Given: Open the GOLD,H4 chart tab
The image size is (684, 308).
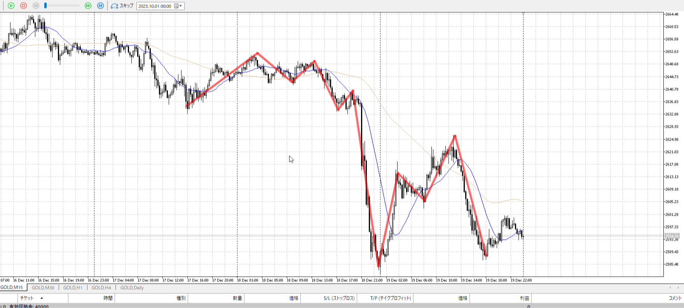Looking at the screenshot, I should click(101, 288).
